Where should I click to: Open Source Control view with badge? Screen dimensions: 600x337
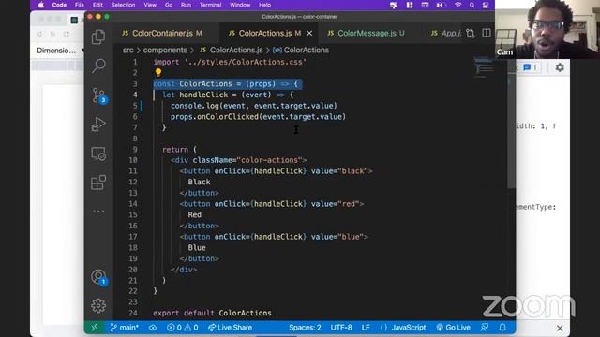tap(98, 95)
